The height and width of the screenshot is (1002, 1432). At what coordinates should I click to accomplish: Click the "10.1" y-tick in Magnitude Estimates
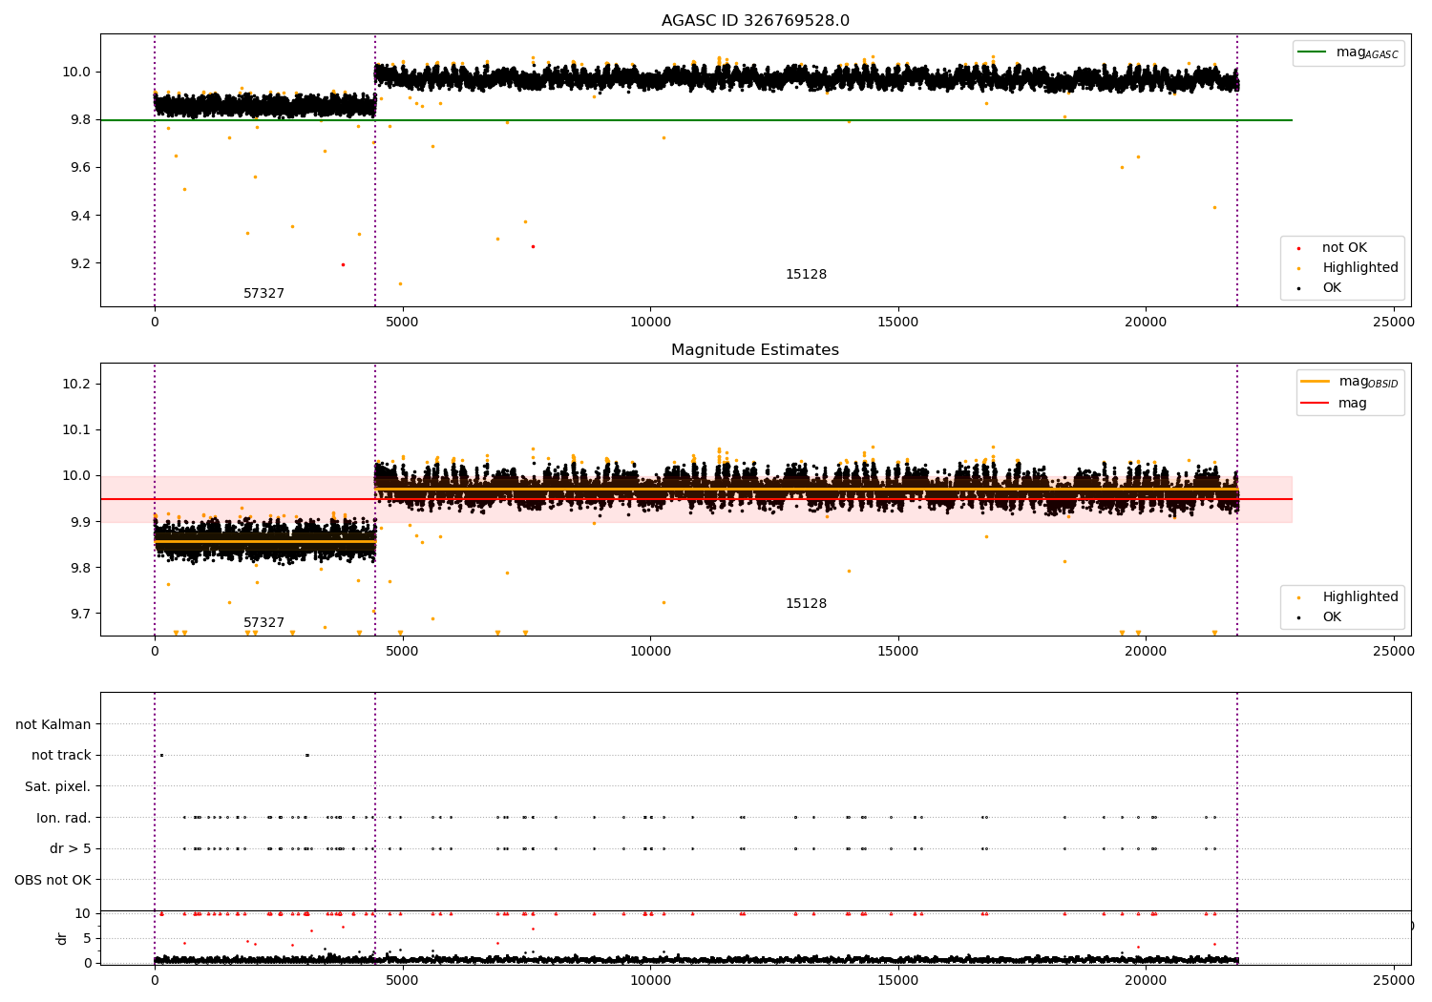click(77, 430)
